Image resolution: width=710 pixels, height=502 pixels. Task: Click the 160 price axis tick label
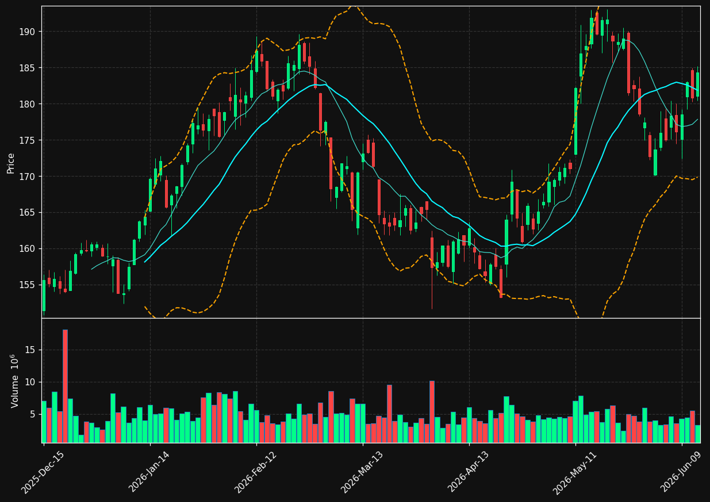click(x=28, y=249)
